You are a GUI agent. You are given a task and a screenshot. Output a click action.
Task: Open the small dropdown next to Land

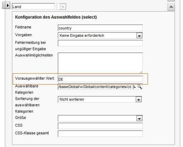[x=63, y=7]
